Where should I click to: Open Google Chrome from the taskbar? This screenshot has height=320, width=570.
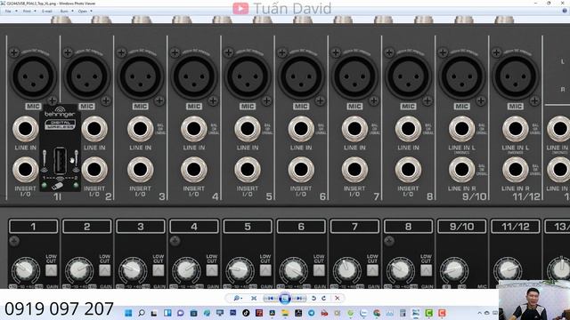click(377, 313)
